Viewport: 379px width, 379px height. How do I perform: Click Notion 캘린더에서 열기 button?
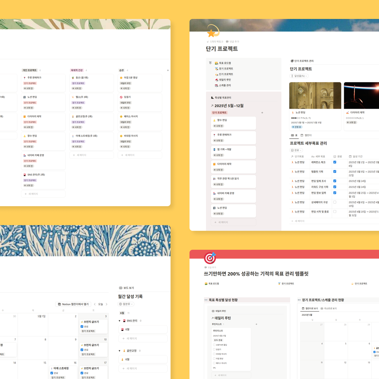click(x=74, y=304)
